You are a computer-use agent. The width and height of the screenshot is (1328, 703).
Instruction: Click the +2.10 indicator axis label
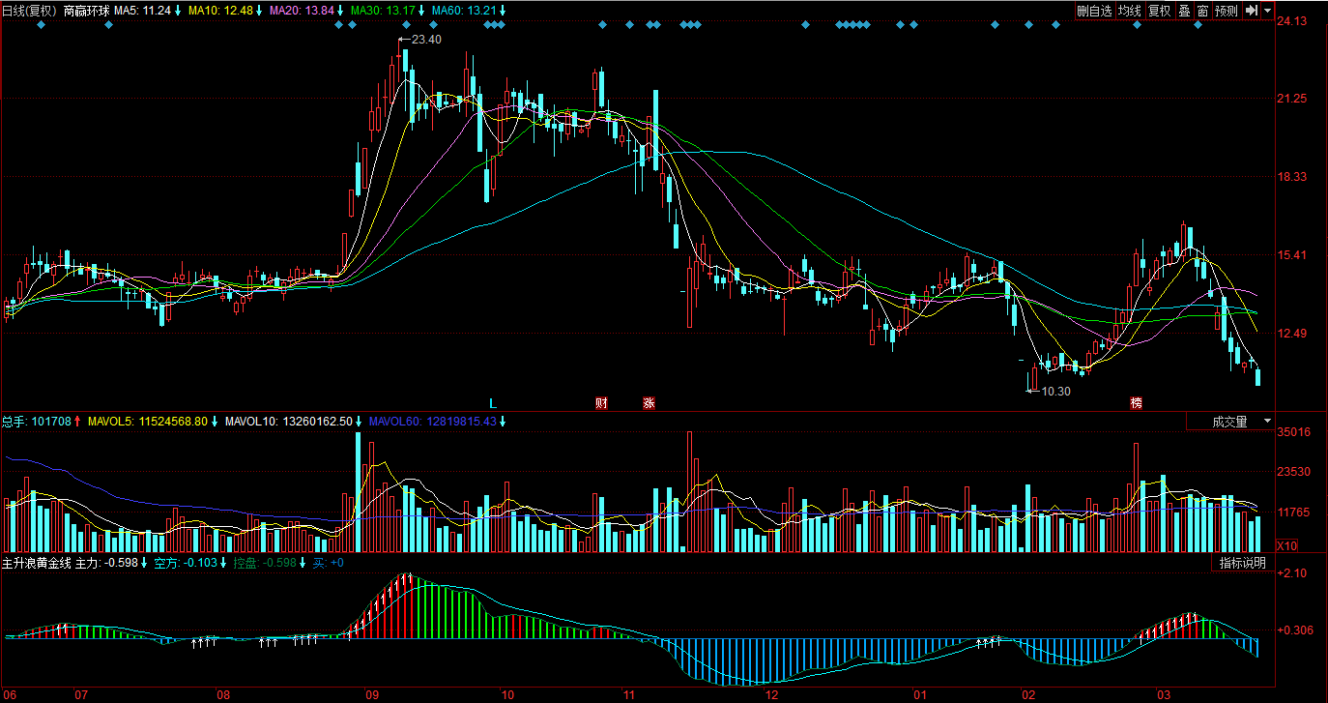pyautogui.click(x=1292, y=573)
